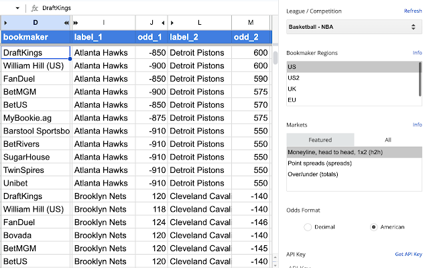Click the Refresh link
Viewport: 429px width, 268px height.
tap(413, 11)
